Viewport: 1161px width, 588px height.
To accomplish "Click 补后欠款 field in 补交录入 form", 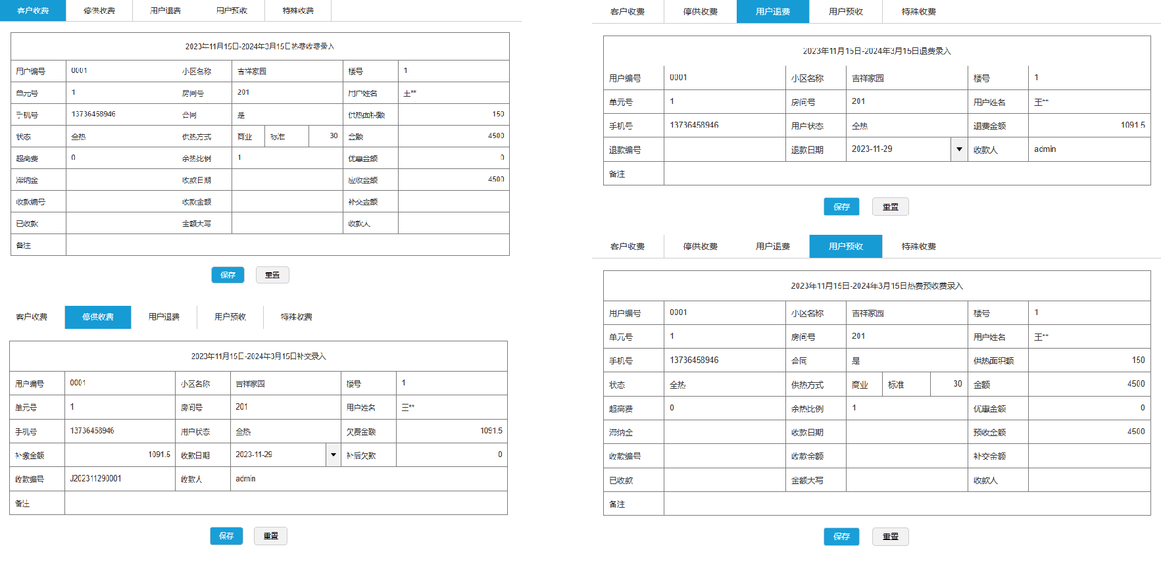I will (x=451, y=454).
